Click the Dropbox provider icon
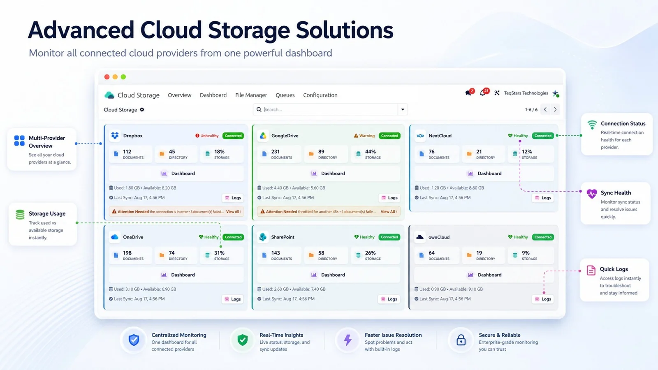Screen dimensions: 658x370 [x=115, y=136]
